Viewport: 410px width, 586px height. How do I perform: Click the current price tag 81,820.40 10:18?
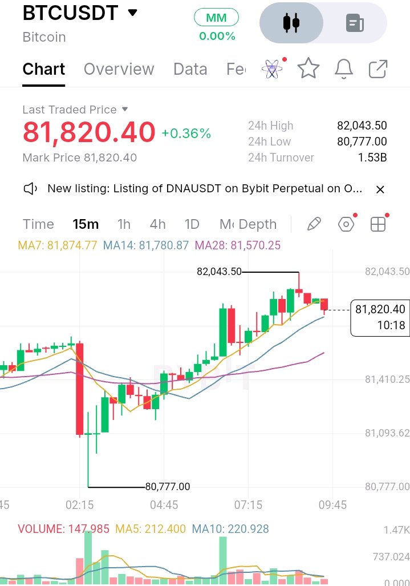point(380,317)
